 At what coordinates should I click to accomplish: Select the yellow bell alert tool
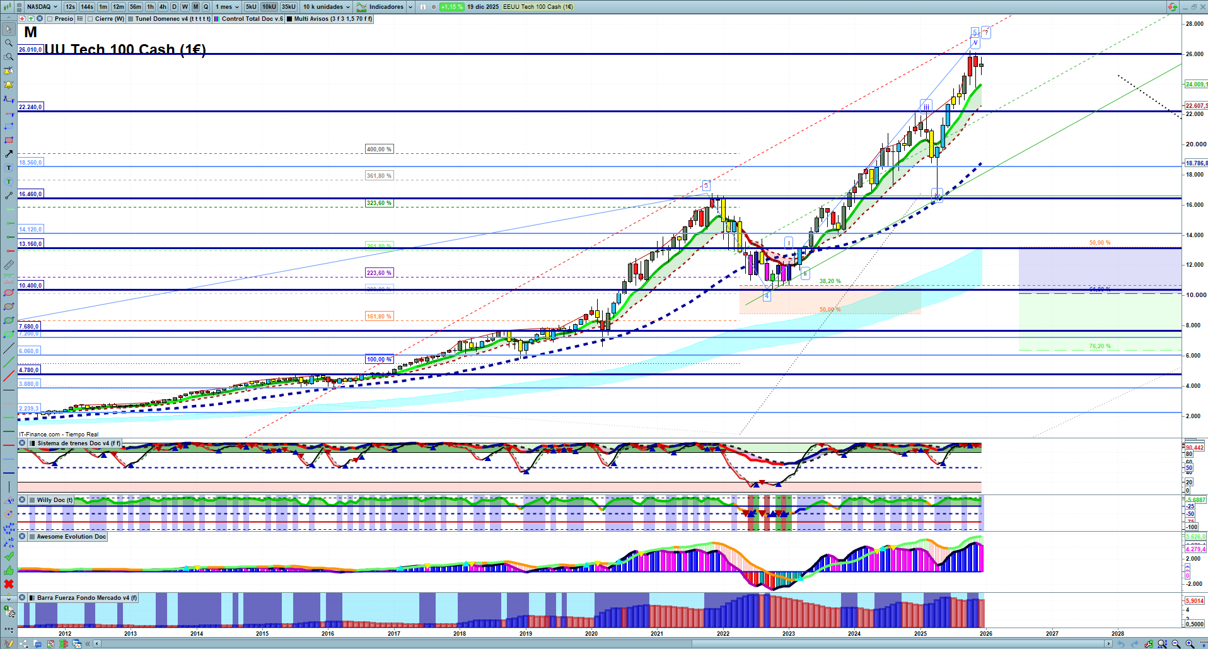click(9, 85)
